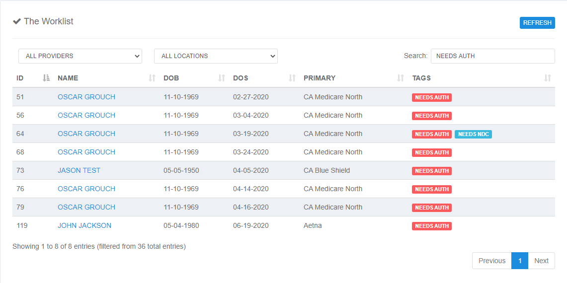Click DOS value 02-27-2020
Image resolution: width=567 pixels, height=283 pixels.
tap(251, 97)
